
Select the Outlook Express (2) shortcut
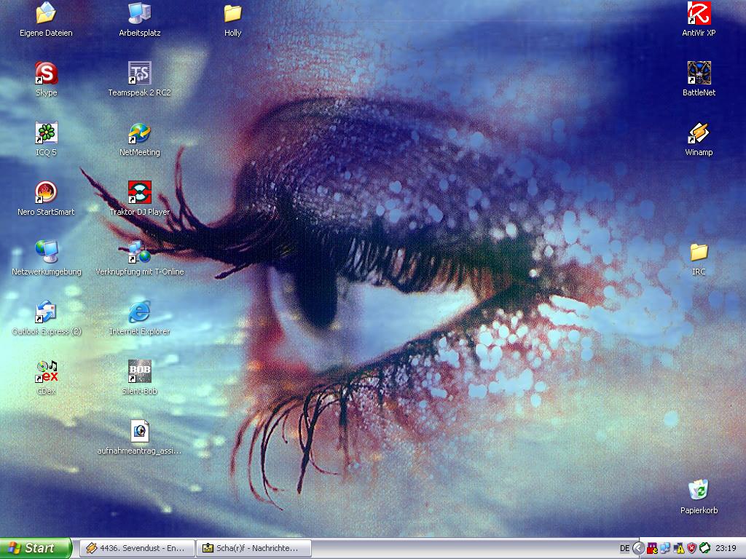(46, 312)
